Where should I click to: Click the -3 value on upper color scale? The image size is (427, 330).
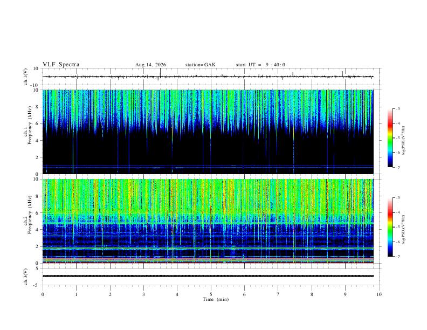[398, 108]
